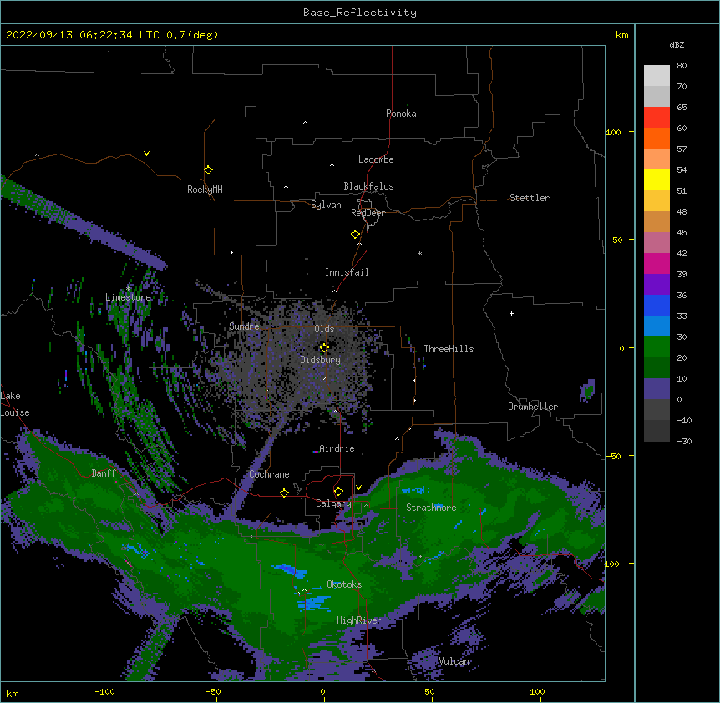
Task: Click the Lacombe city label
Action: click(x=376, y=159)
